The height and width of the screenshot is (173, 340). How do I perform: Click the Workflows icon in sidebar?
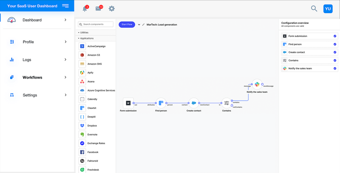12,77
